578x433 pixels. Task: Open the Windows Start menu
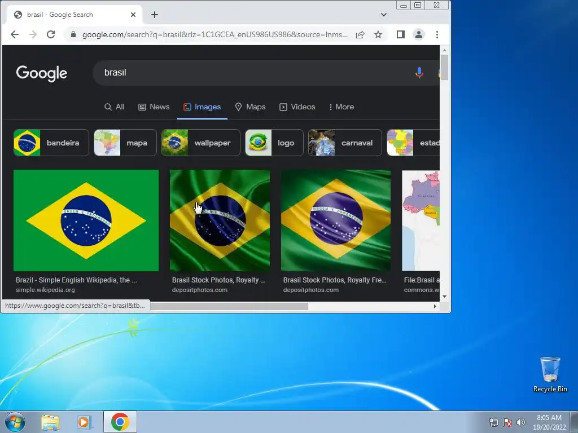[15, 422]
